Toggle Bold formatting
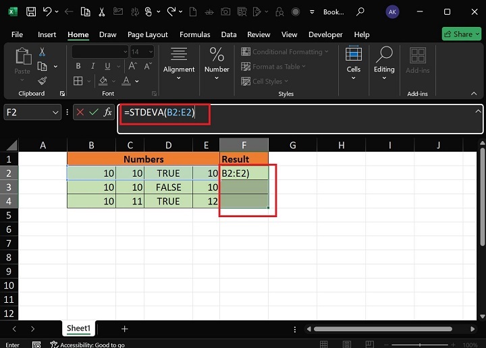486x348 pixels. 78,65
